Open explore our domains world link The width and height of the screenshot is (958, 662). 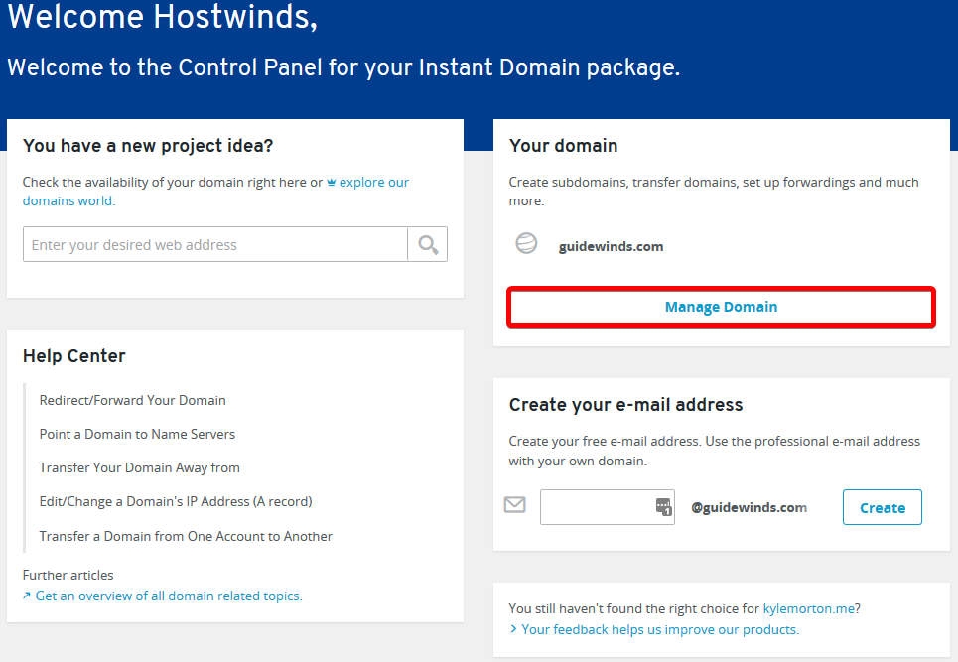coord(373,183)
